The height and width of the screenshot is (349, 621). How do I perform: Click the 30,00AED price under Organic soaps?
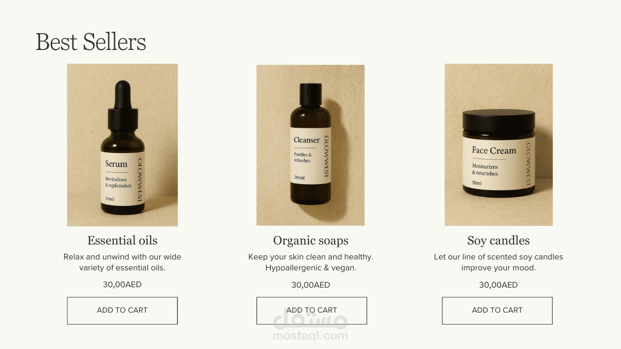pyautogui.click(x=311, y=285)
